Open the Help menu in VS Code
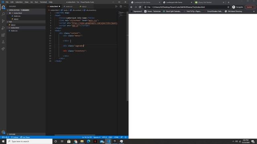 51,2
